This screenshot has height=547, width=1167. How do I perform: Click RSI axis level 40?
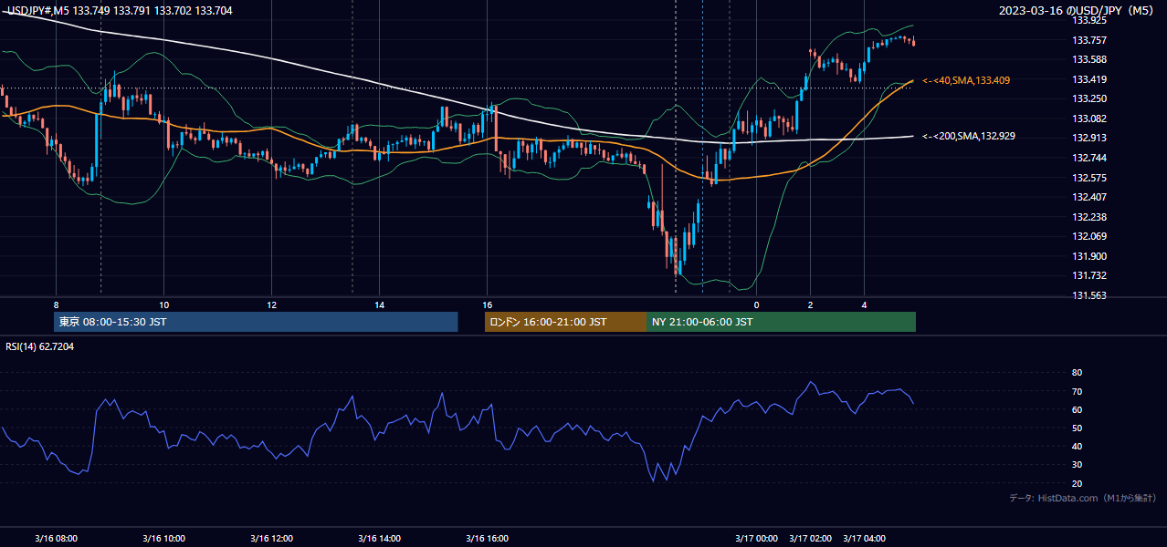click(1077, 446)
